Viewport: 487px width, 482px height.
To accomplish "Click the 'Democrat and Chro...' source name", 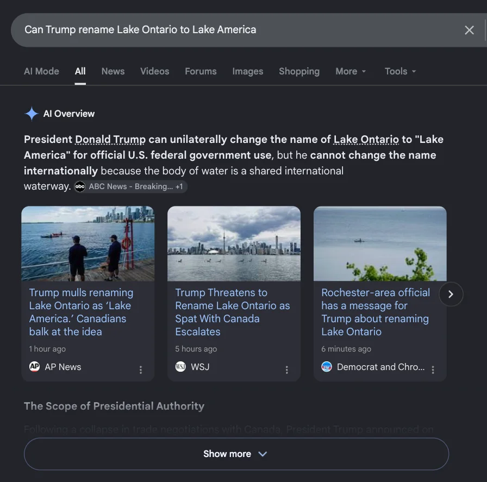I will click(x=381, y=367).
